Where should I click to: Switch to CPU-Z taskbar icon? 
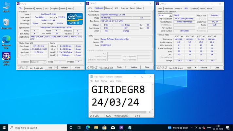[x=121, y=128]
